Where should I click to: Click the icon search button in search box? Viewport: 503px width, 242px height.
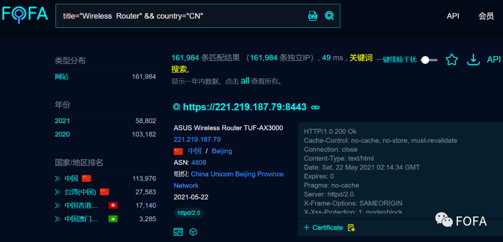click(x=313, y=16)
